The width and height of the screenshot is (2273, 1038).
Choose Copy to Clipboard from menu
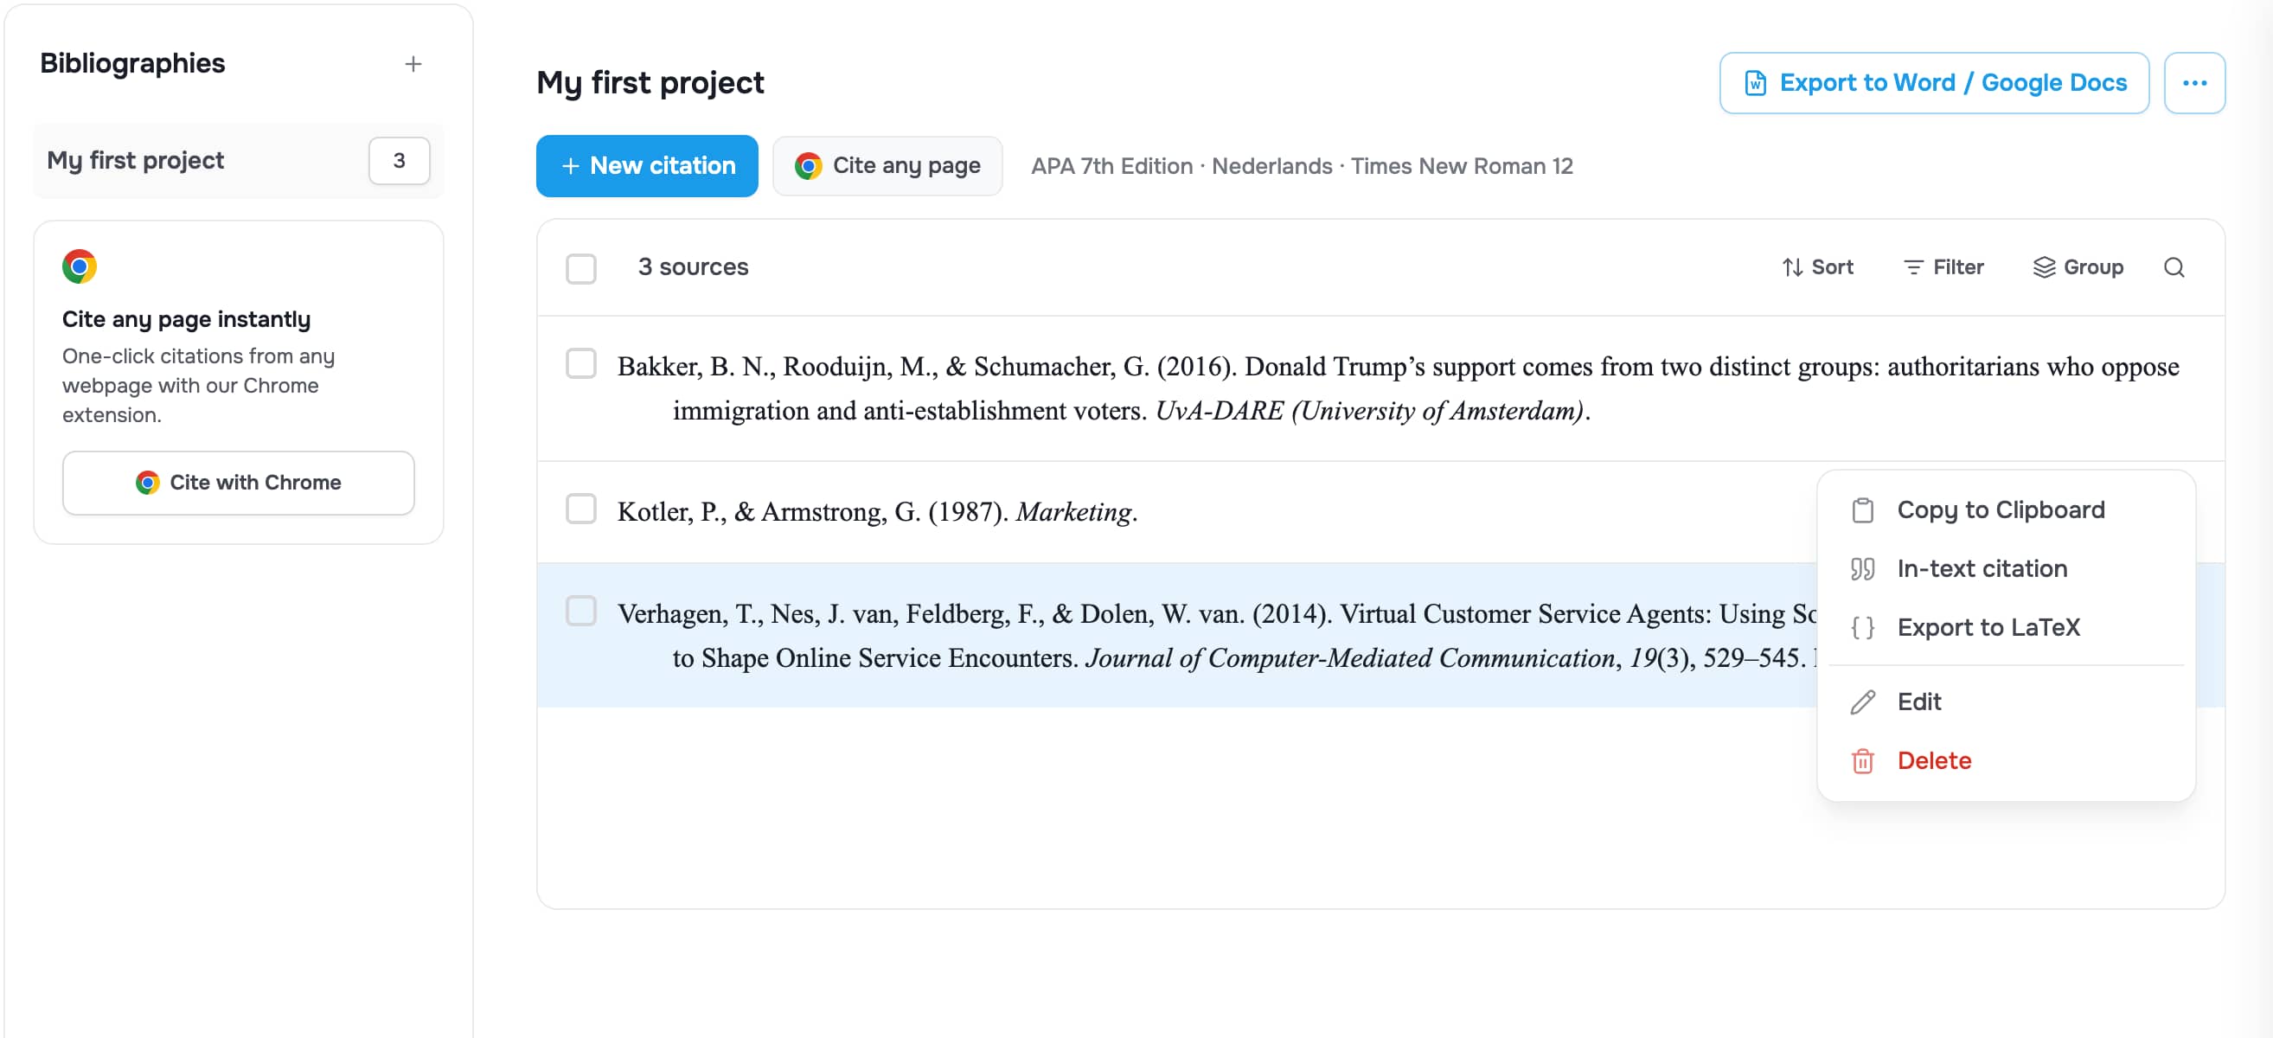2001,510
